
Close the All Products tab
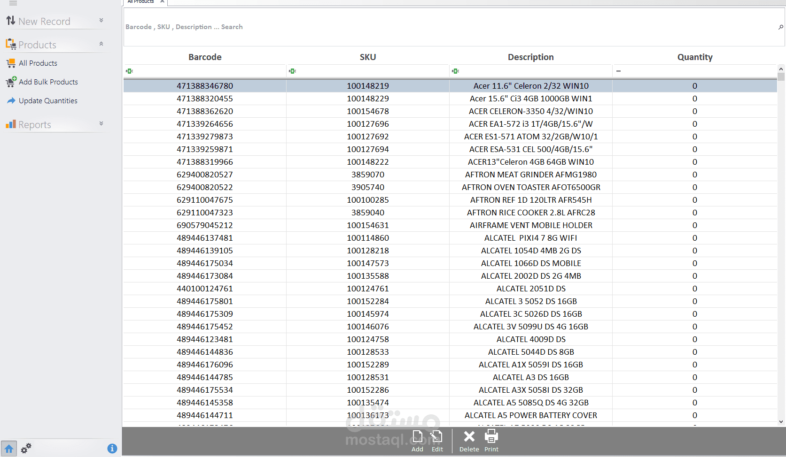[x=162, y=1]
